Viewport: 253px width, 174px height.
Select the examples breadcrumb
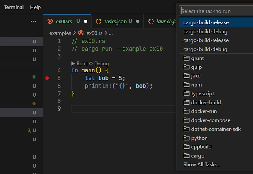pos(60,33)
